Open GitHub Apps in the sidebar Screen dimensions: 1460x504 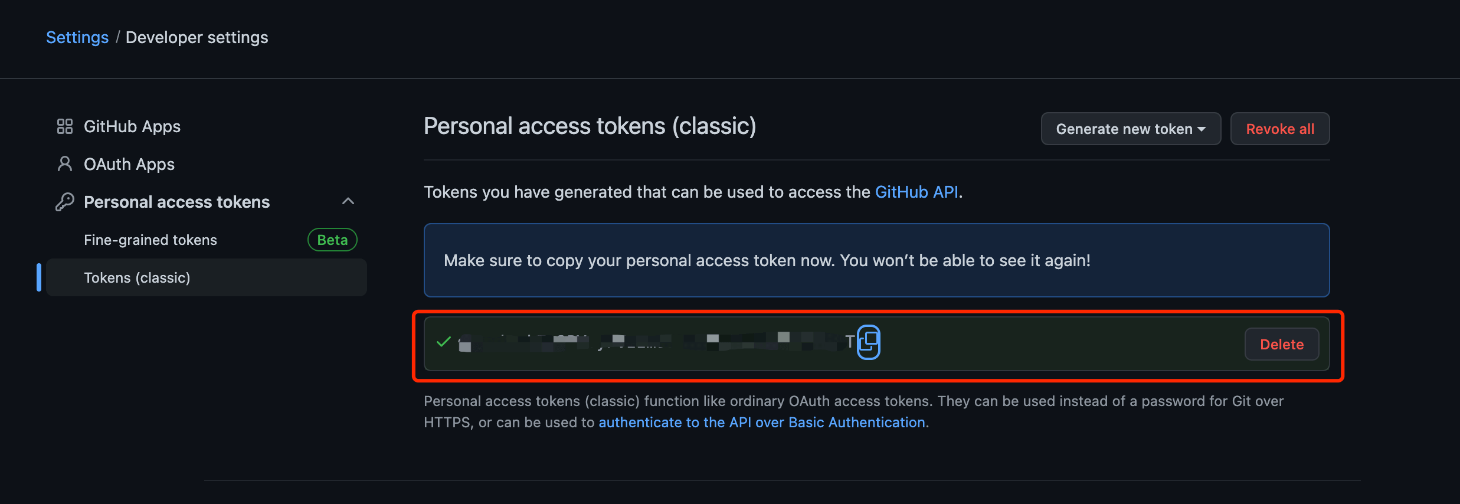click(132, 126)
